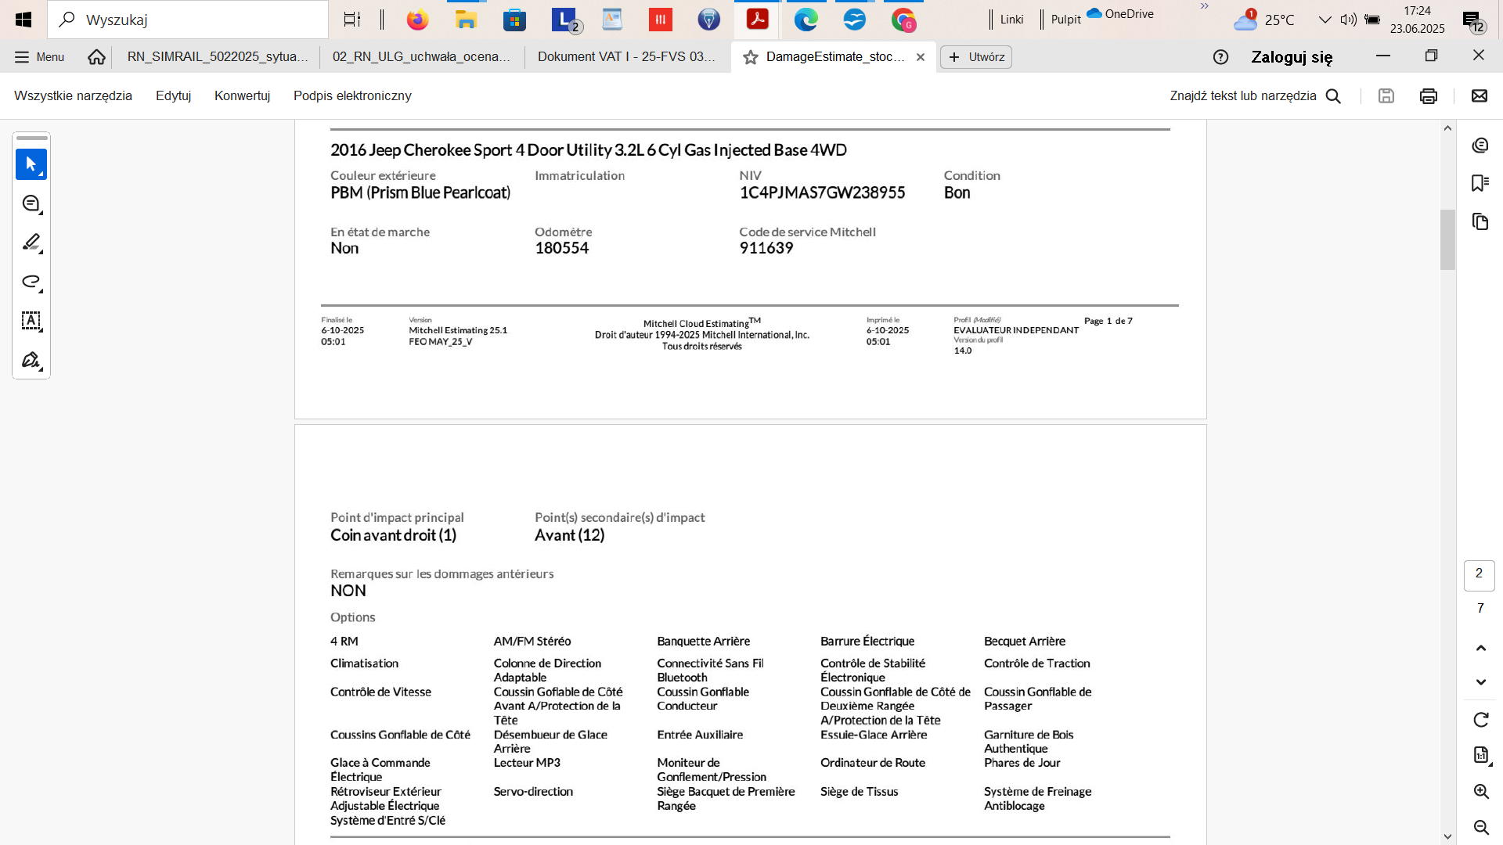Switch to Dokument VAT tab
Viewport: 1503px width, 845px height.
pyautogui.click(x=626, y=56)
